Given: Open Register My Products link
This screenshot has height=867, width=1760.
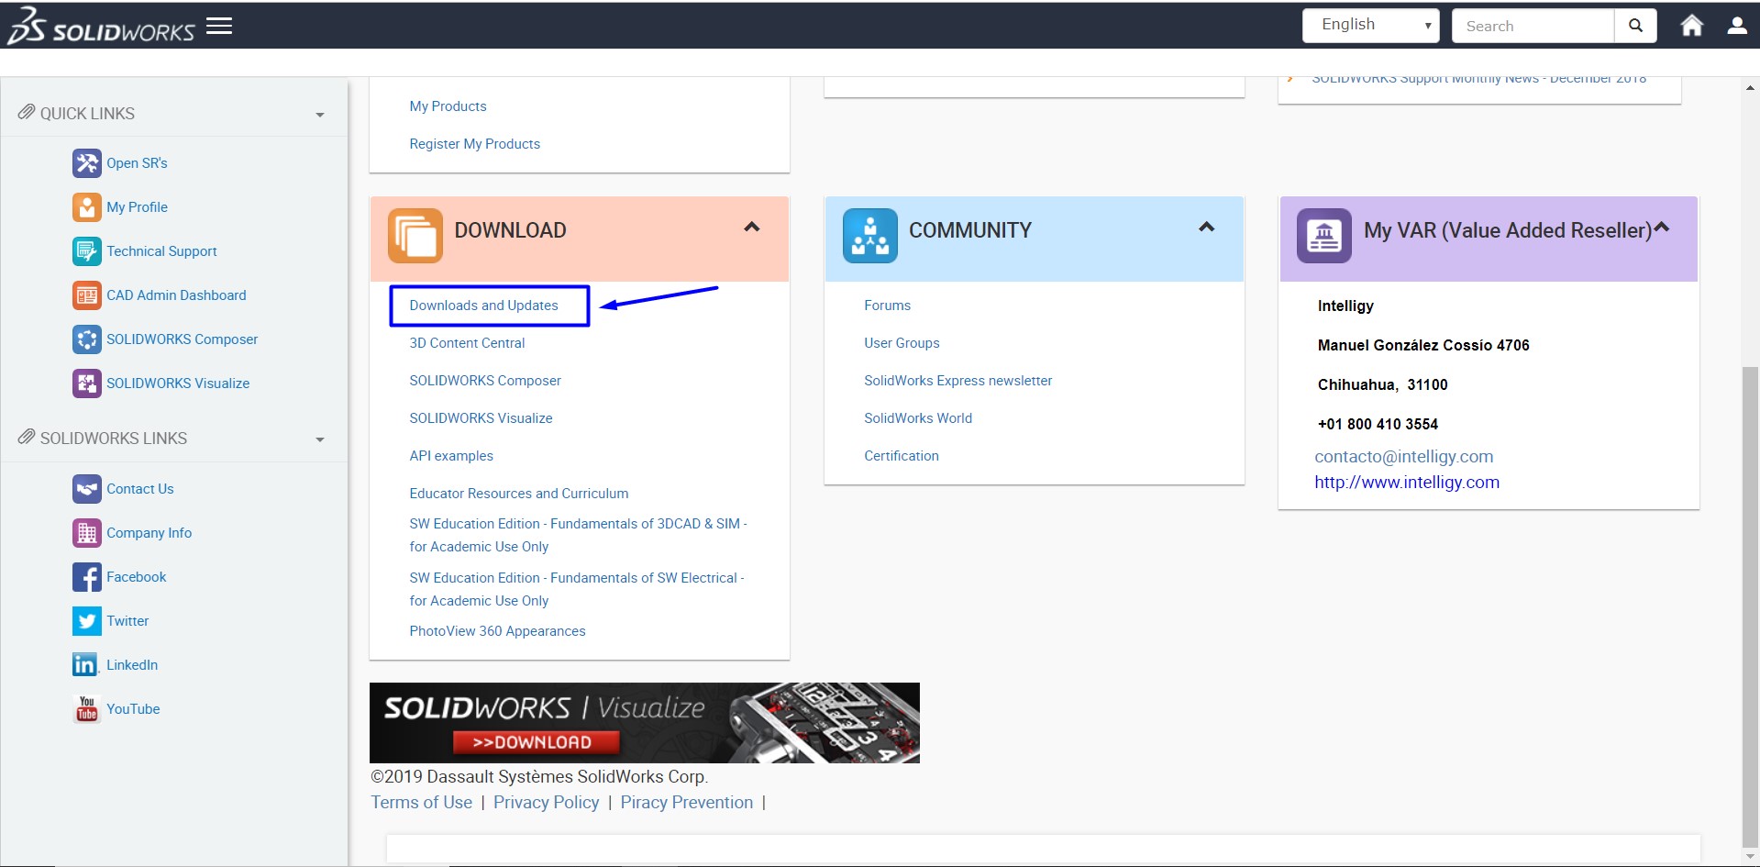Looking at the screenshot, I should (x=474, y=144).
